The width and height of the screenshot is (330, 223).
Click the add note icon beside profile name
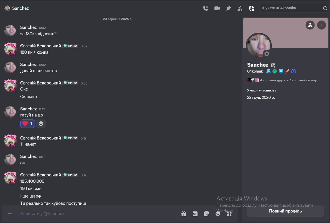(x=273, y=65)
